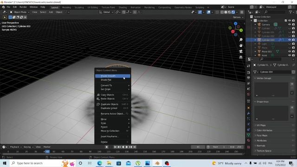
Task: Click the blue Z axis gizmo ball
Action: (x=235, y=24)
